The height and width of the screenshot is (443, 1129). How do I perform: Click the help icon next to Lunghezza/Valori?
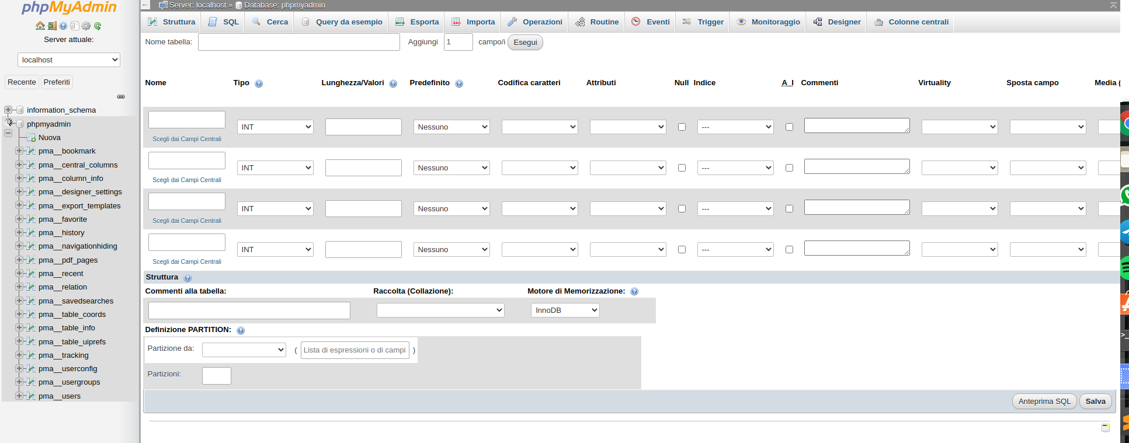point(393,83)
